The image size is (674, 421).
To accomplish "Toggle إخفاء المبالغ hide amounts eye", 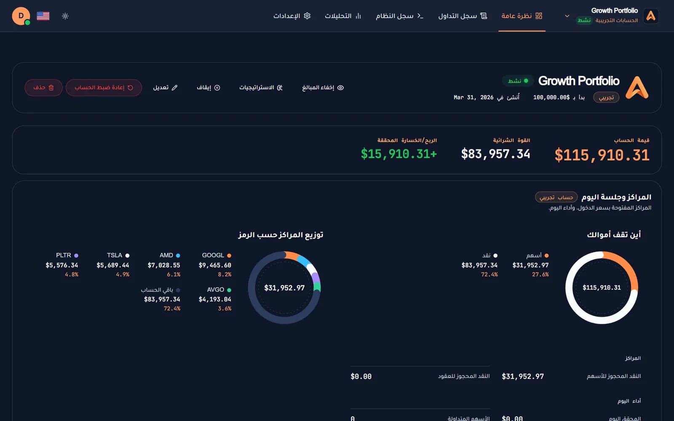I will pyautogui.click(x=323, y=88).
